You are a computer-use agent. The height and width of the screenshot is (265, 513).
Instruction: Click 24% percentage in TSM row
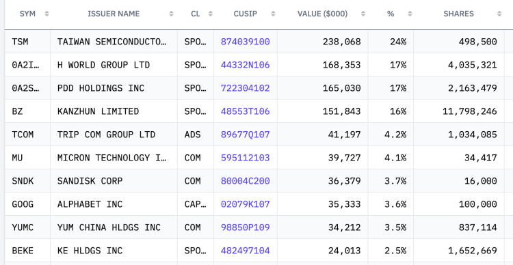click(398, 42)
